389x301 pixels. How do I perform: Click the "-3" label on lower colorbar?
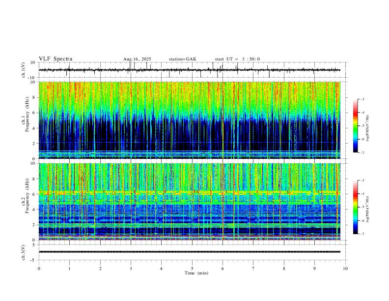point(362,181)
